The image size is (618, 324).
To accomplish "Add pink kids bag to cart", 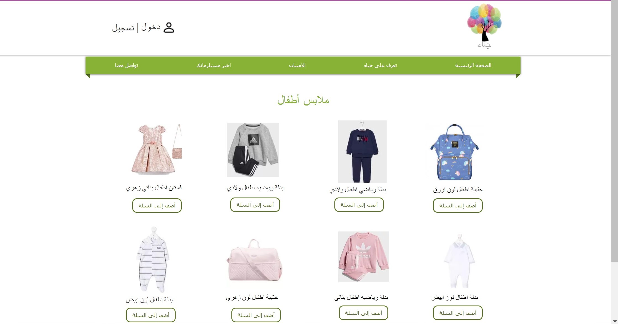I will 256,315.
